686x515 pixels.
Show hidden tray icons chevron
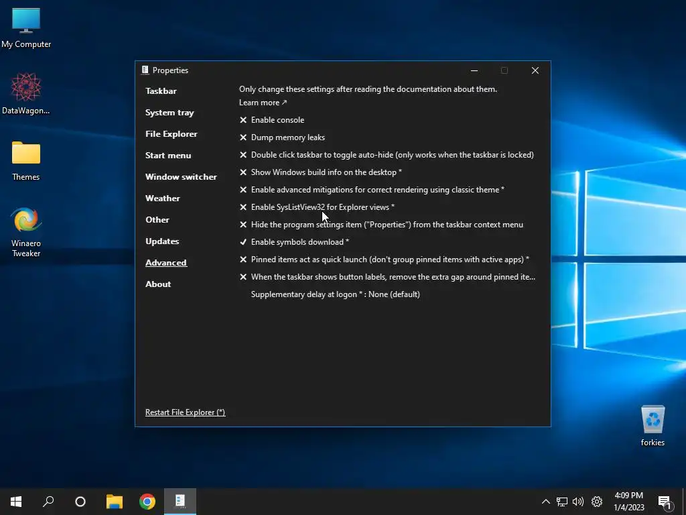point(545,502)
